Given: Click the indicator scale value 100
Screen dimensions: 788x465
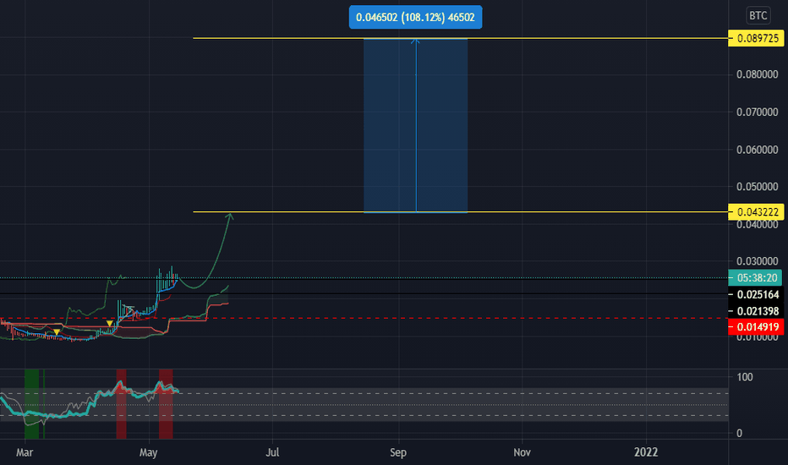Looking at the screenshot, I should [x=744, y=377].
